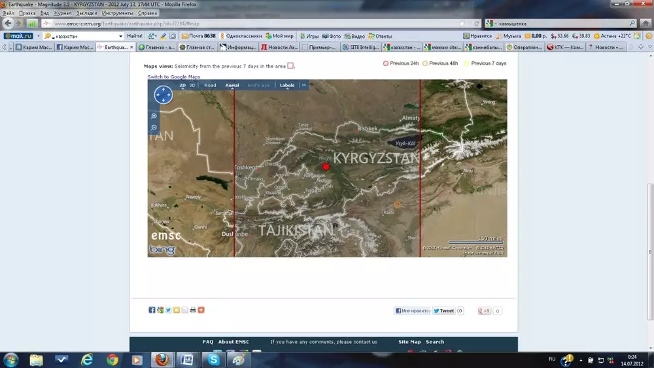
Task: Launch Chrome from the taskbar
Action: click(112, 360)
